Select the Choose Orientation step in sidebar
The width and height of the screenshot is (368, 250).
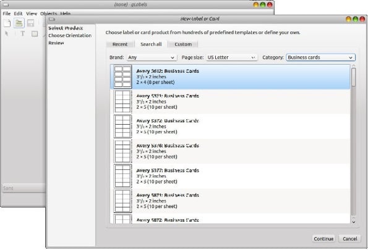pos(70,35)
